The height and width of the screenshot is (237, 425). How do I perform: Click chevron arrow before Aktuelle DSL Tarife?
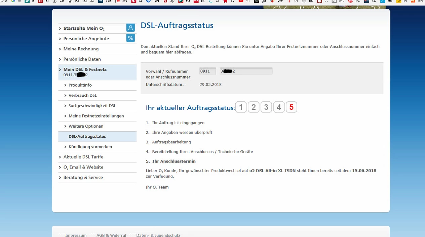tap(60, 157)
